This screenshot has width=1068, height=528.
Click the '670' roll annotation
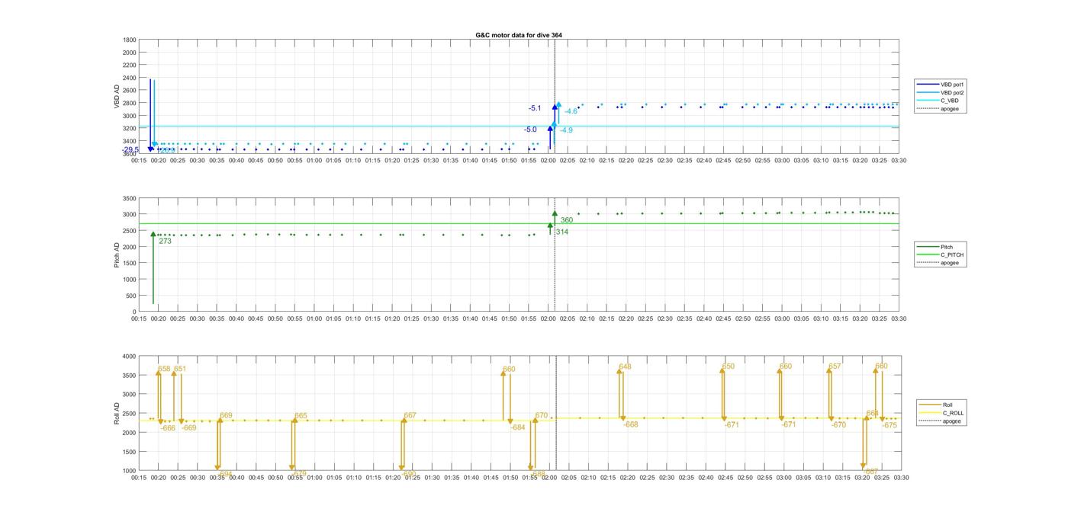542,416
